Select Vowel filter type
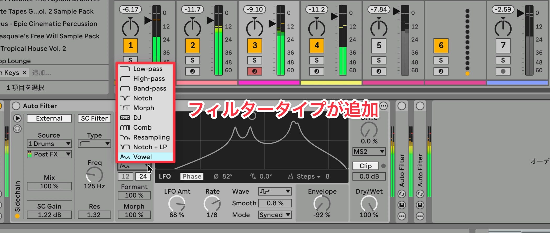This screenshot has width=550, height=233. [145, 157]
